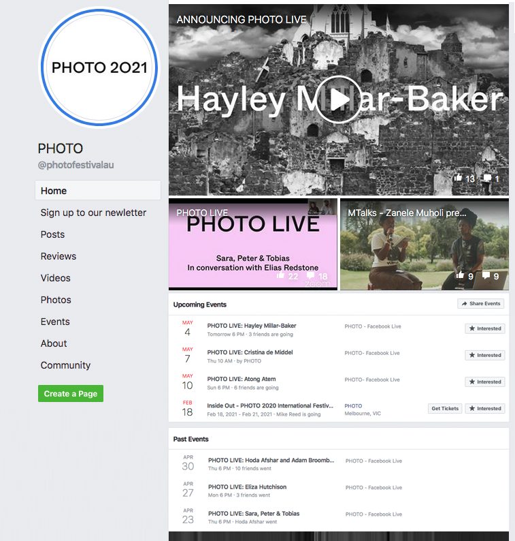Click Get Tickets for Inside Out event
This screenshot has height=541, width=515.
coord(445,409)
